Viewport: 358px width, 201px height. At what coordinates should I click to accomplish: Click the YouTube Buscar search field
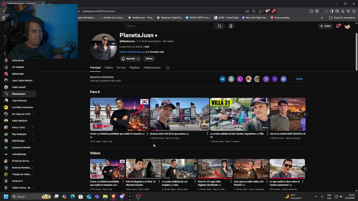click(169, 26)
